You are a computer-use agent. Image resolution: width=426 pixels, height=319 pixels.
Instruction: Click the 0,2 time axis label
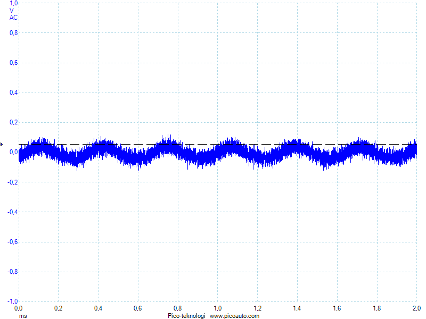(58, 308)
